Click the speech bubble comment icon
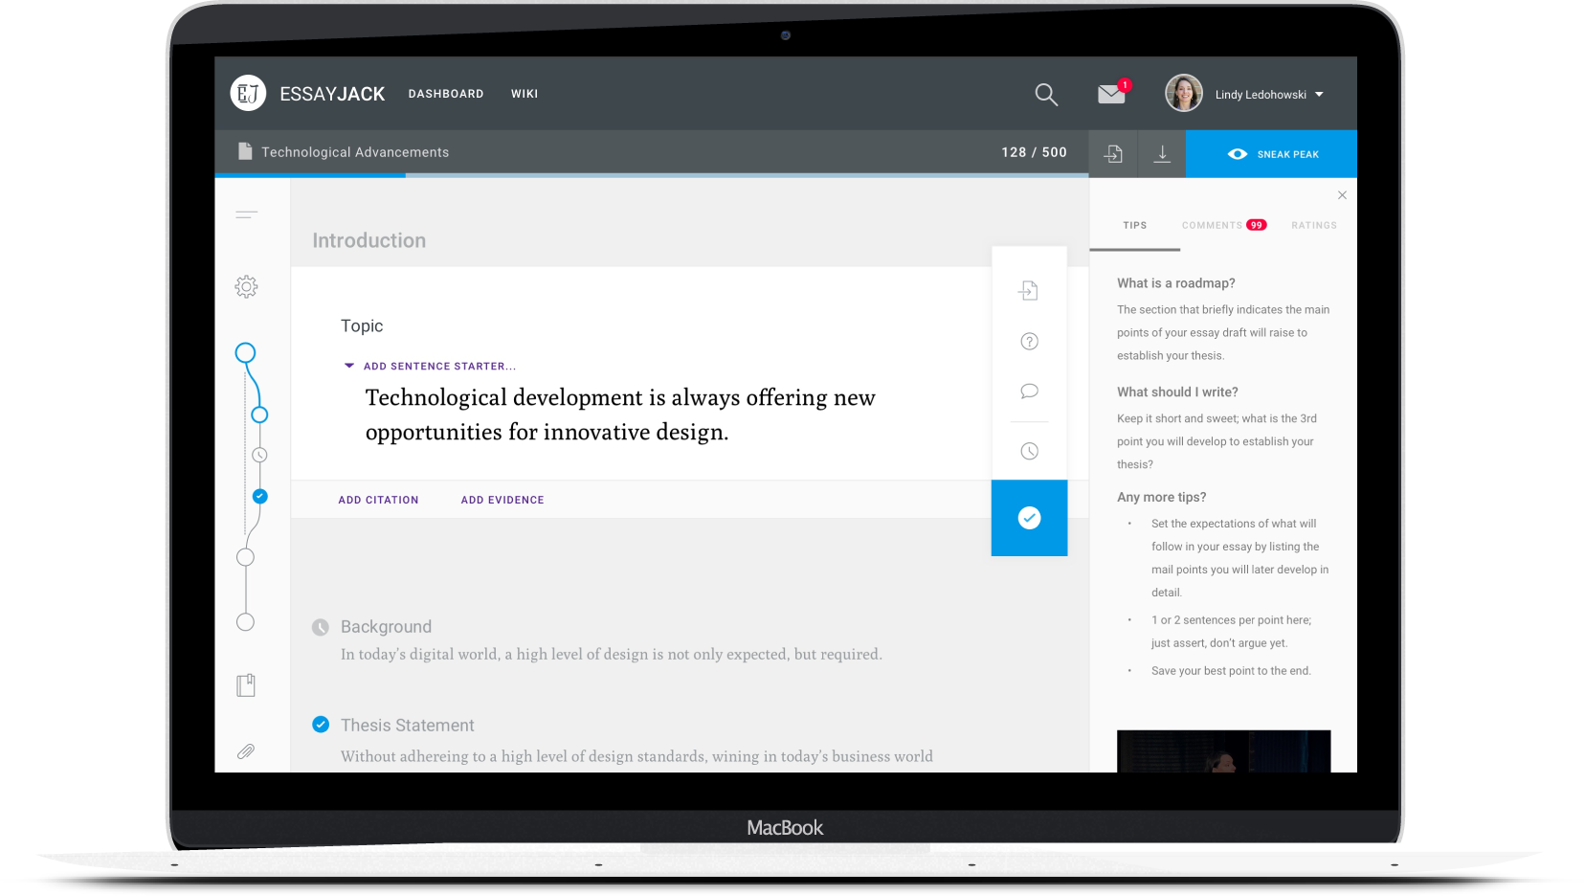This screenshot has height=896, width=1585. [1029, 391]
